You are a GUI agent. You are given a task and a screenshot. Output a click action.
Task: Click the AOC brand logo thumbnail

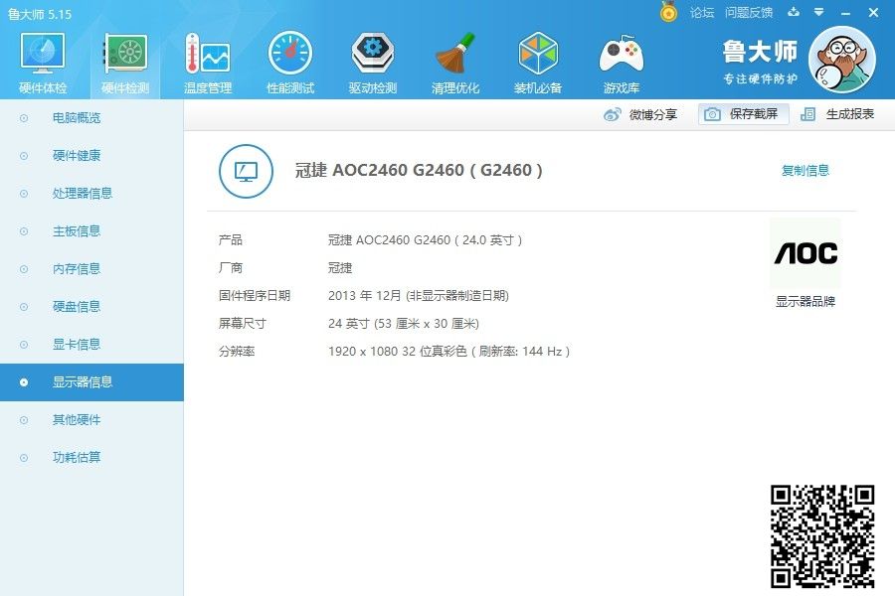pos(805,253)
